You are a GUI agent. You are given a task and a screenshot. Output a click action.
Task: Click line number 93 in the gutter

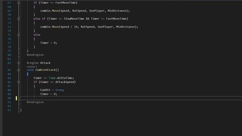[x=9, y=110]
